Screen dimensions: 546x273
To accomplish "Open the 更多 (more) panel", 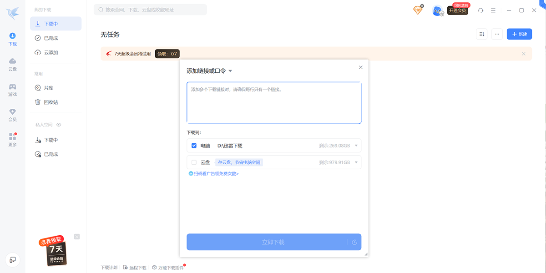I will (12, 139).
